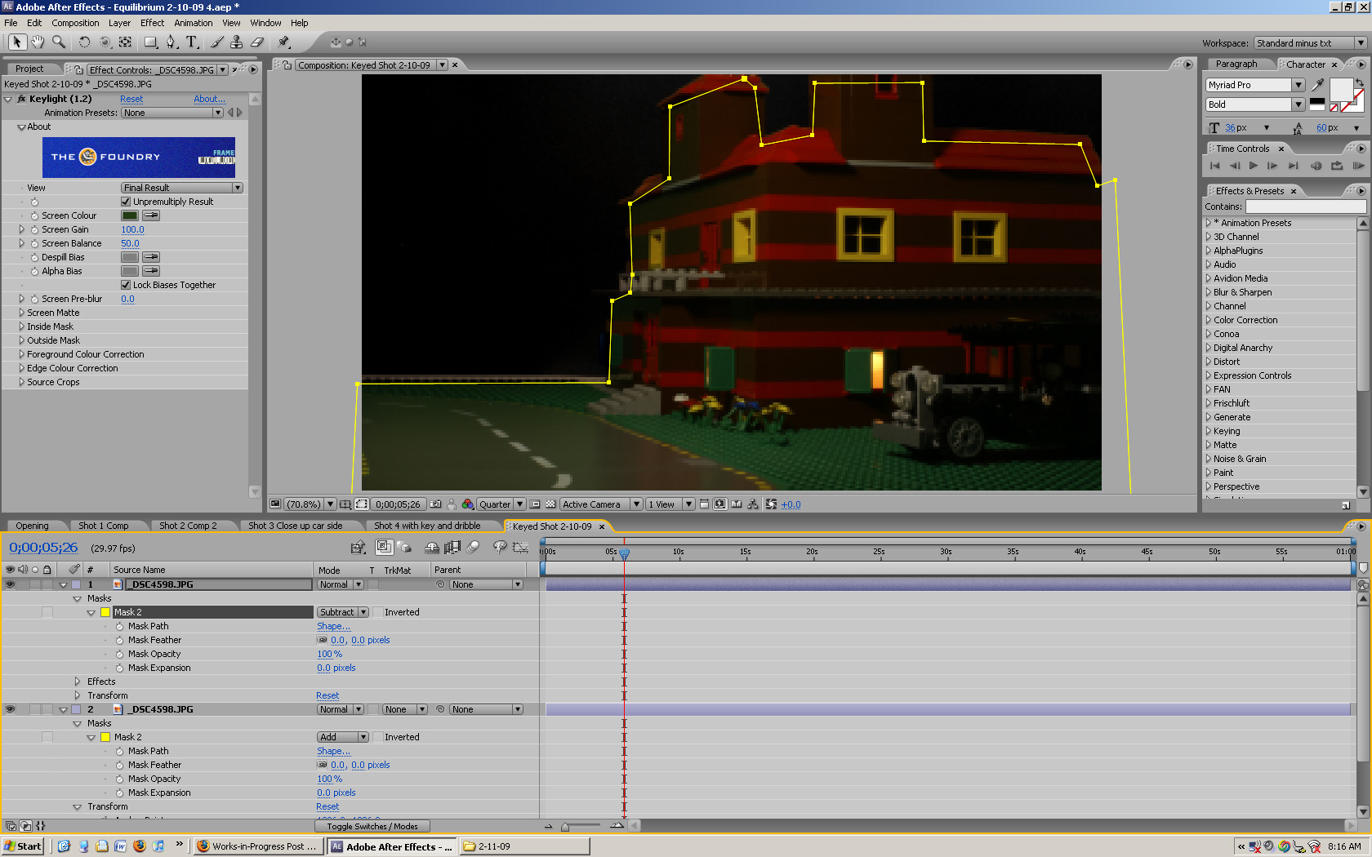Select the Rectangular Mask tool
The width and height of the screenshot is (1372, 857).
(151, 42)
